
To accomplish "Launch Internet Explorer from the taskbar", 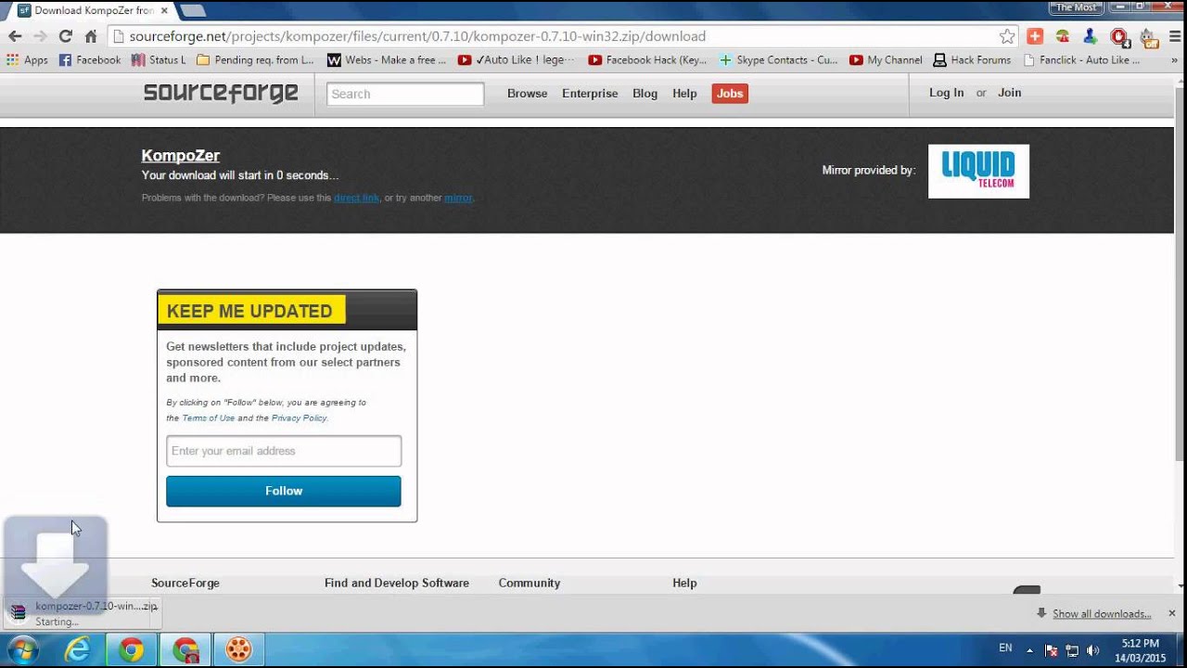I will point(77,649).
